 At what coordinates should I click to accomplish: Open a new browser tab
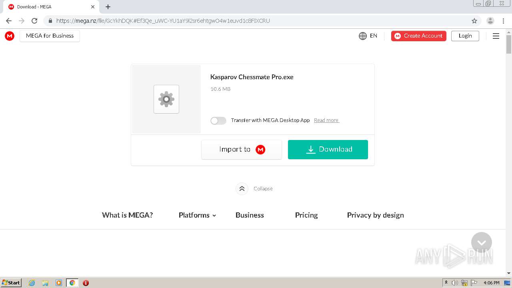click(108, 7)
